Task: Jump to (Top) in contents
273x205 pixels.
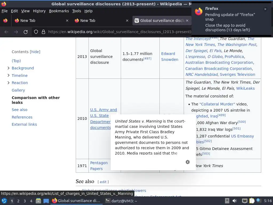Action: click(x=16, y=61)
